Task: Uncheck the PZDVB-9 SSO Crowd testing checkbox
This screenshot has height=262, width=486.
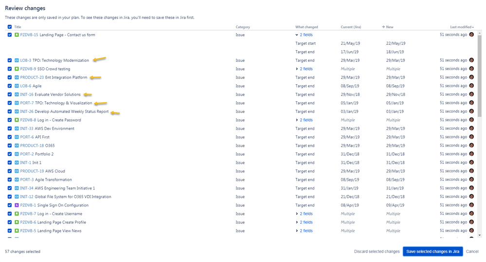Action: point(10,69)
